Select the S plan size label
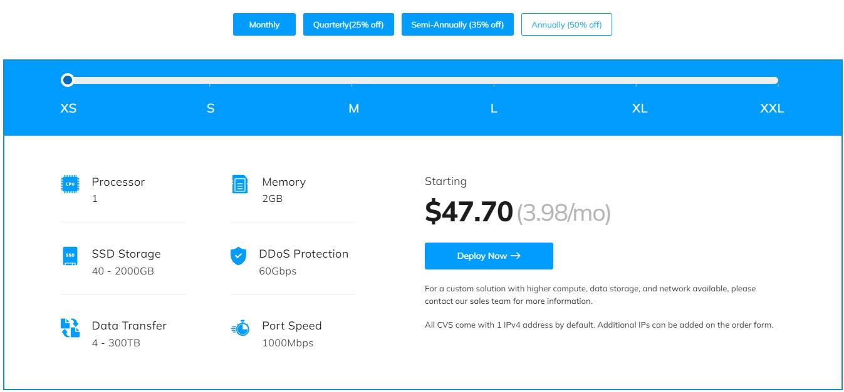 (x=211, y=108)
